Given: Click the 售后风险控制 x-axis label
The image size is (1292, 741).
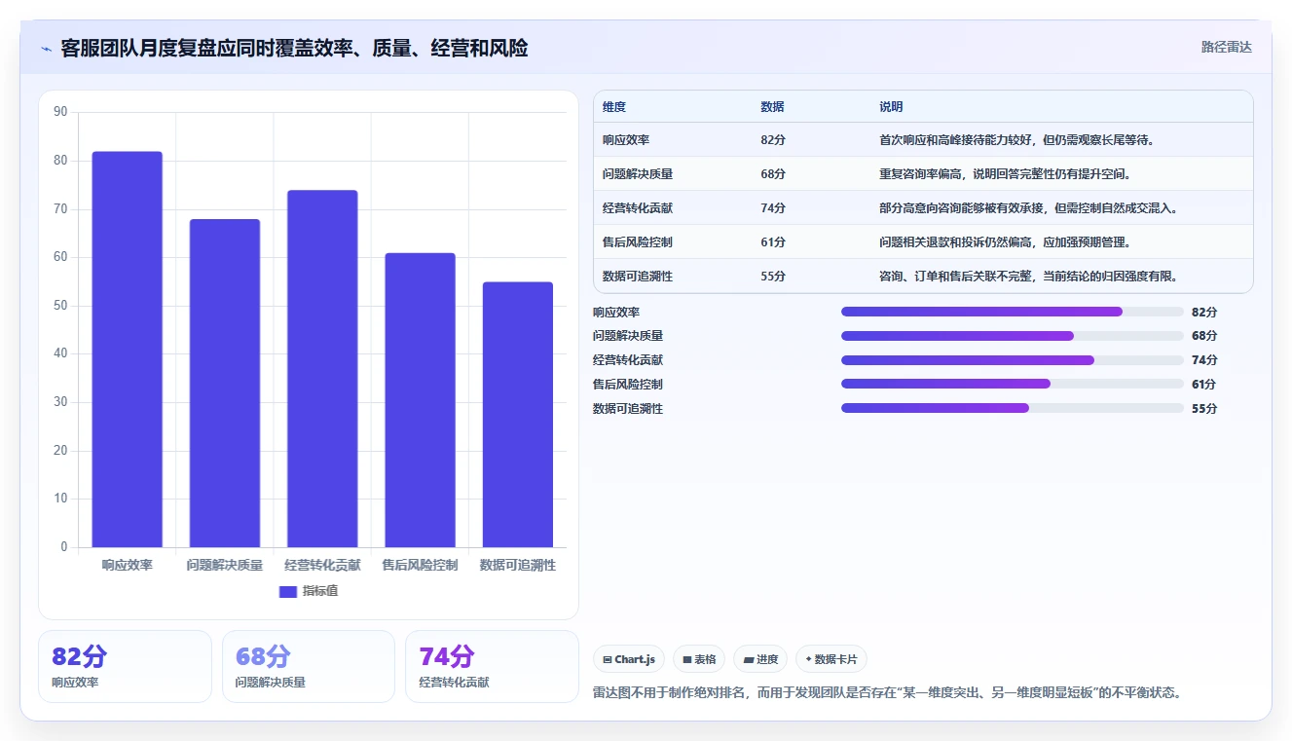Looking at the screenshot, I should click(420, 565).
